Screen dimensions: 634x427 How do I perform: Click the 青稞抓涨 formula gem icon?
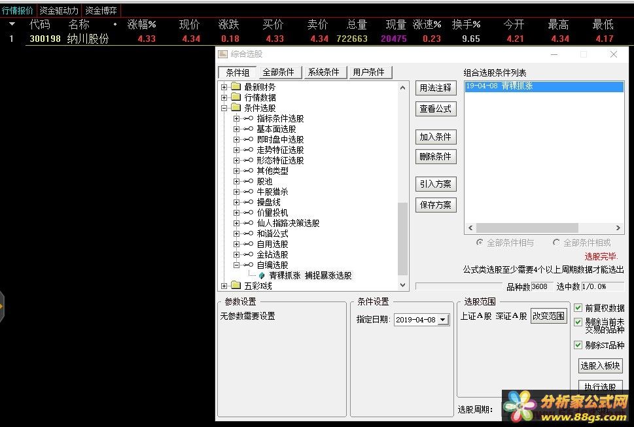point(262,275)
